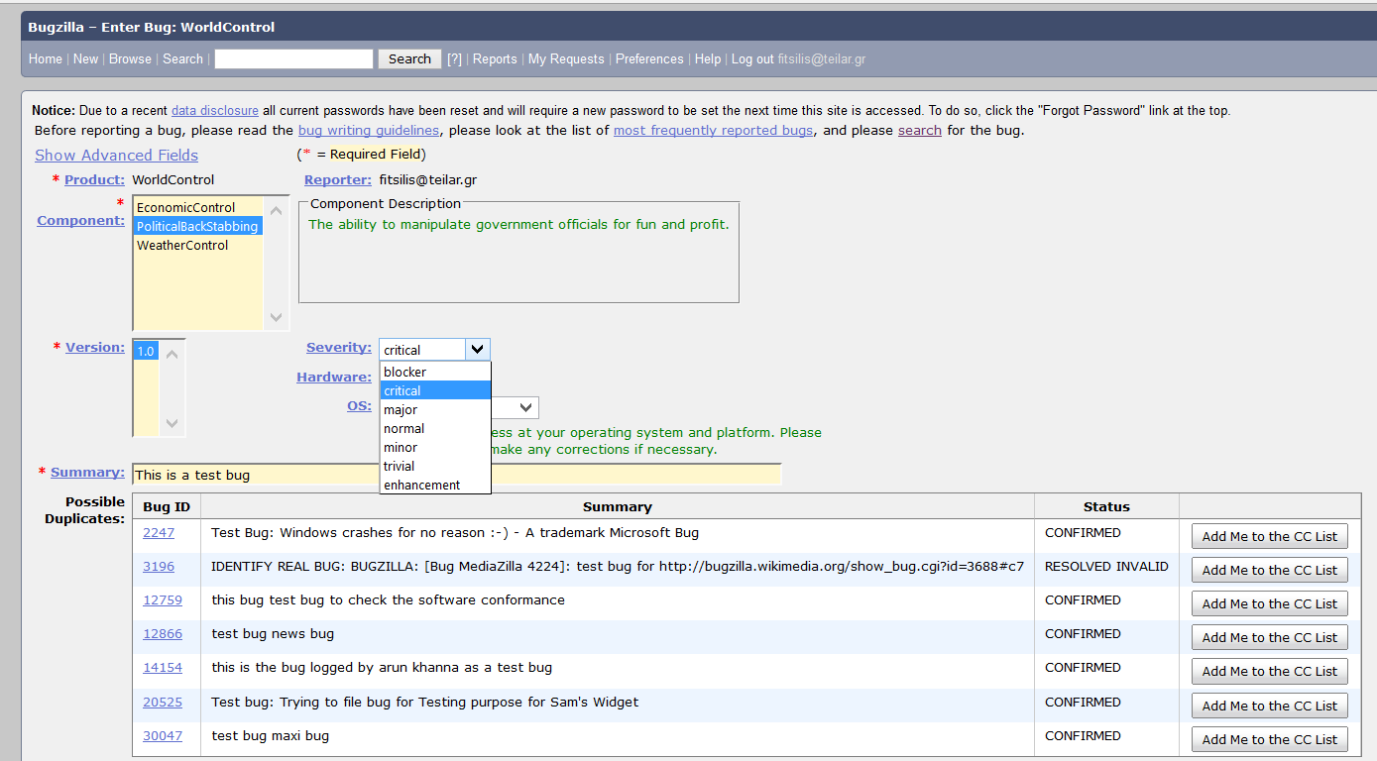Open the Reporter field help link
The height and width of the screenshot is (761, 1377).
[338, 180]
